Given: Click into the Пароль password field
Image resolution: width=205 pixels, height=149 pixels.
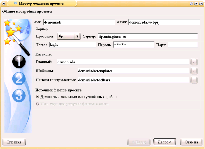Looking at the screenshot, I should pos(133,45).
